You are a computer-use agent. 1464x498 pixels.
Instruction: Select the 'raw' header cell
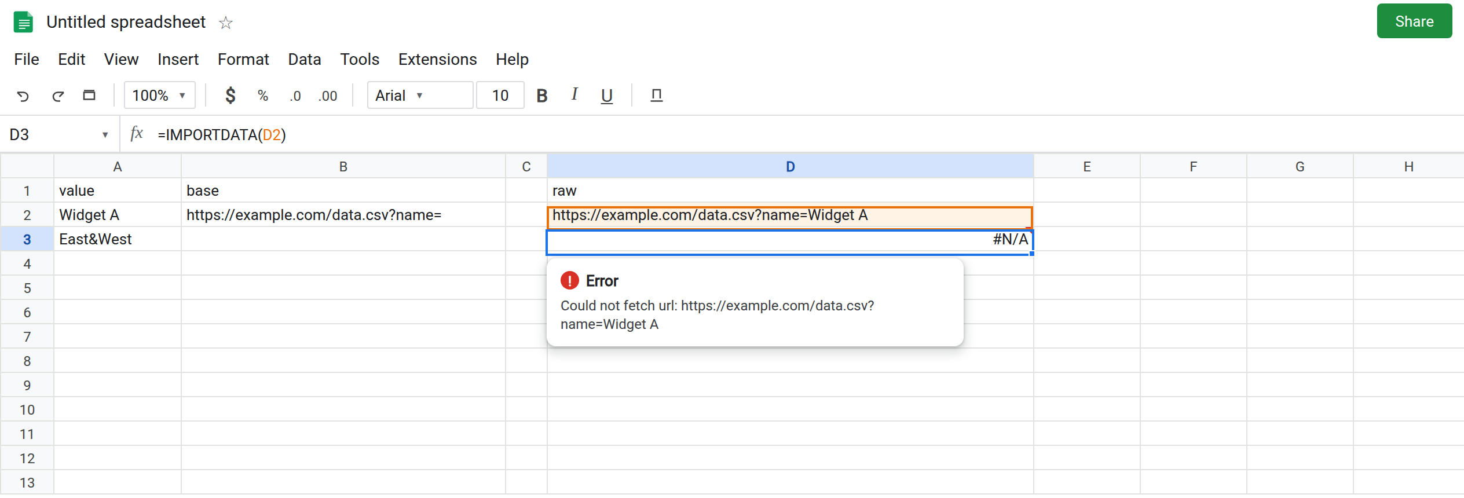coord(790,191)
